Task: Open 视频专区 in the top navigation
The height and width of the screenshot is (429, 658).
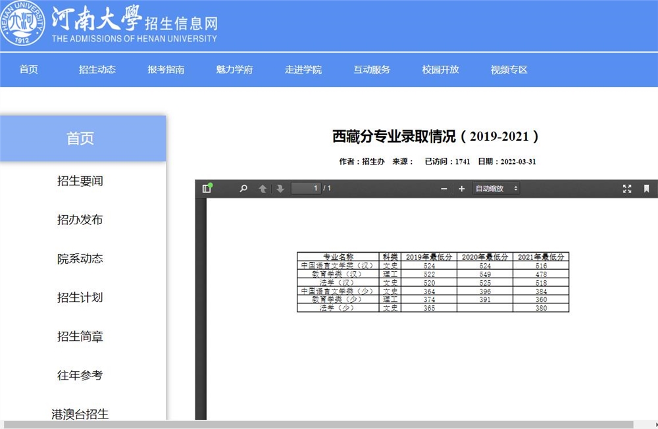Action: point(509,70)
